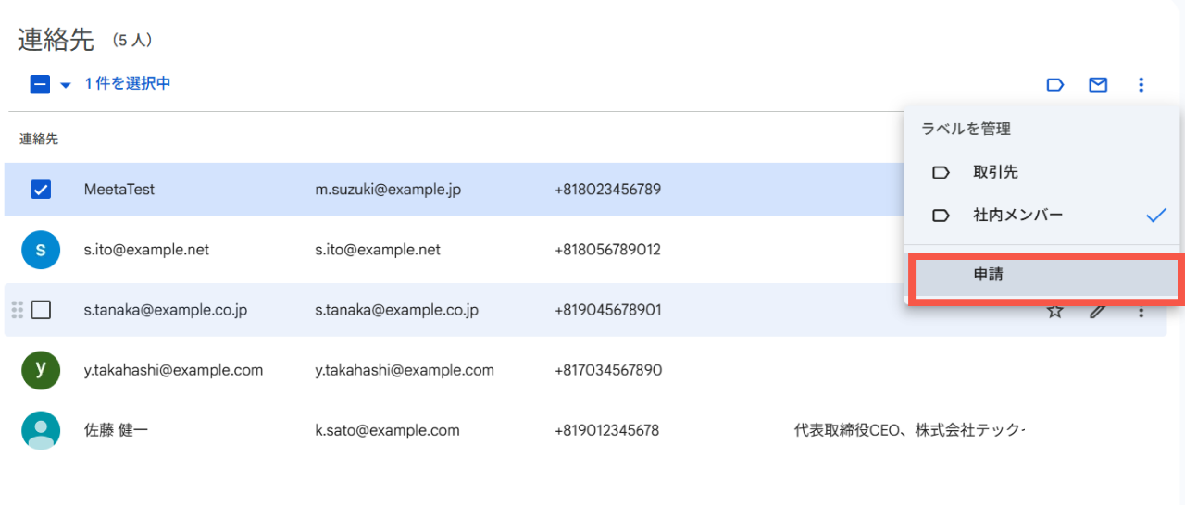Edit the s.tanaka@example.co.jp contact with pencil icon
1185x506 pixels.
pos(1097,311)
